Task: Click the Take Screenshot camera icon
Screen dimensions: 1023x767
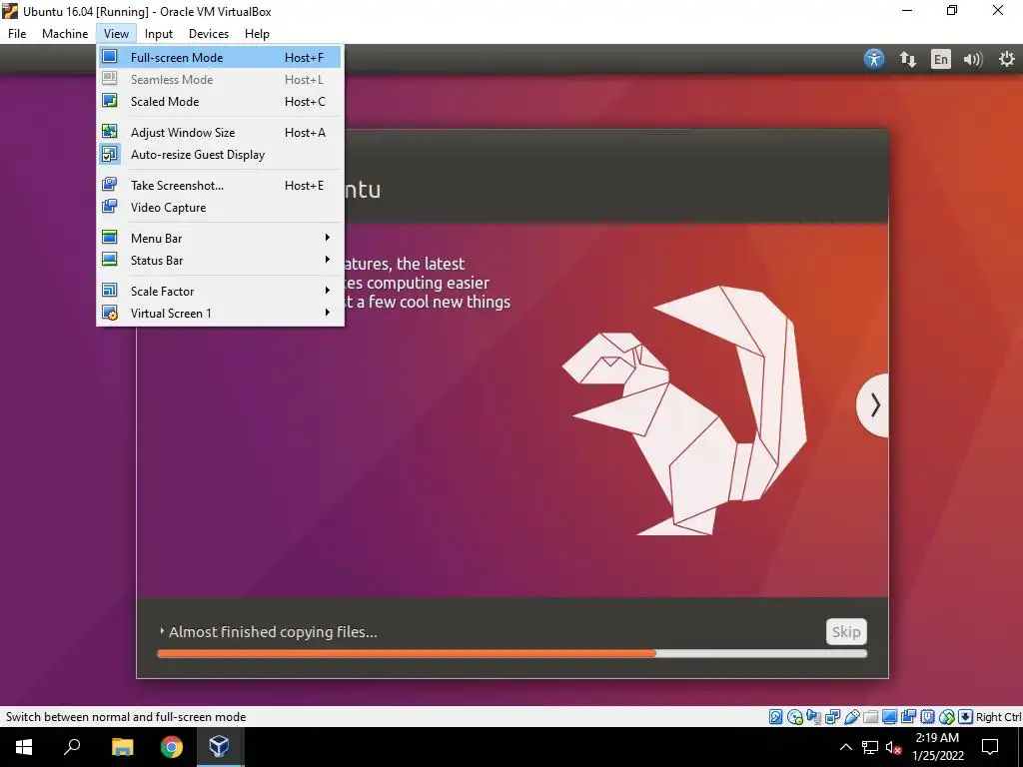Action: [110, 185]
